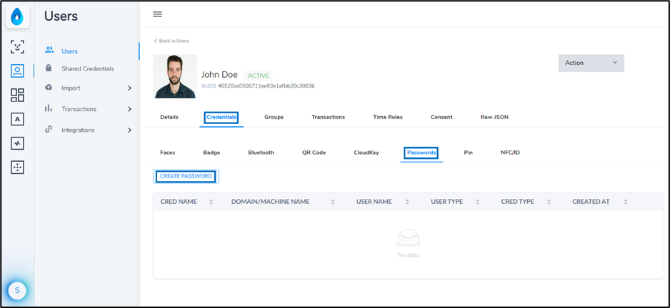Expand the Transactions sidebar chevron

pyautogui.click(x=129, y=109)
